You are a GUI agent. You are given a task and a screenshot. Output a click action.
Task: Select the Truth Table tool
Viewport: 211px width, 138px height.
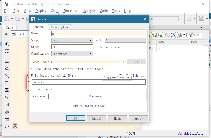pyautogui.click(x=7, y=119)
